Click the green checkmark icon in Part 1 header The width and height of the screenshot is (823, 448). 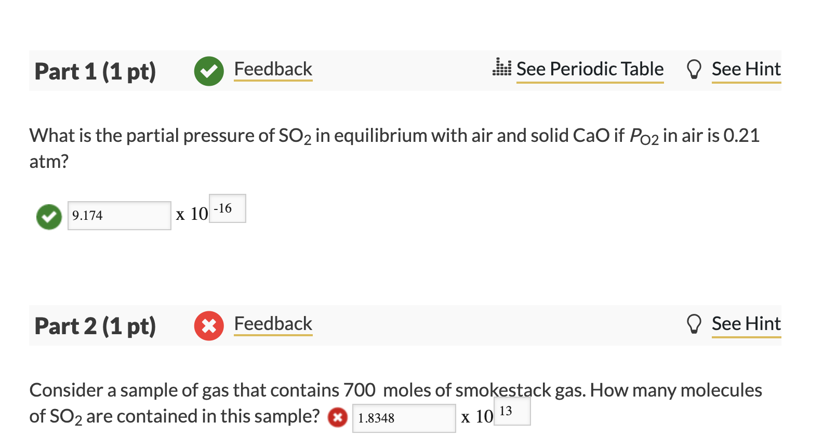click(209, 71)
